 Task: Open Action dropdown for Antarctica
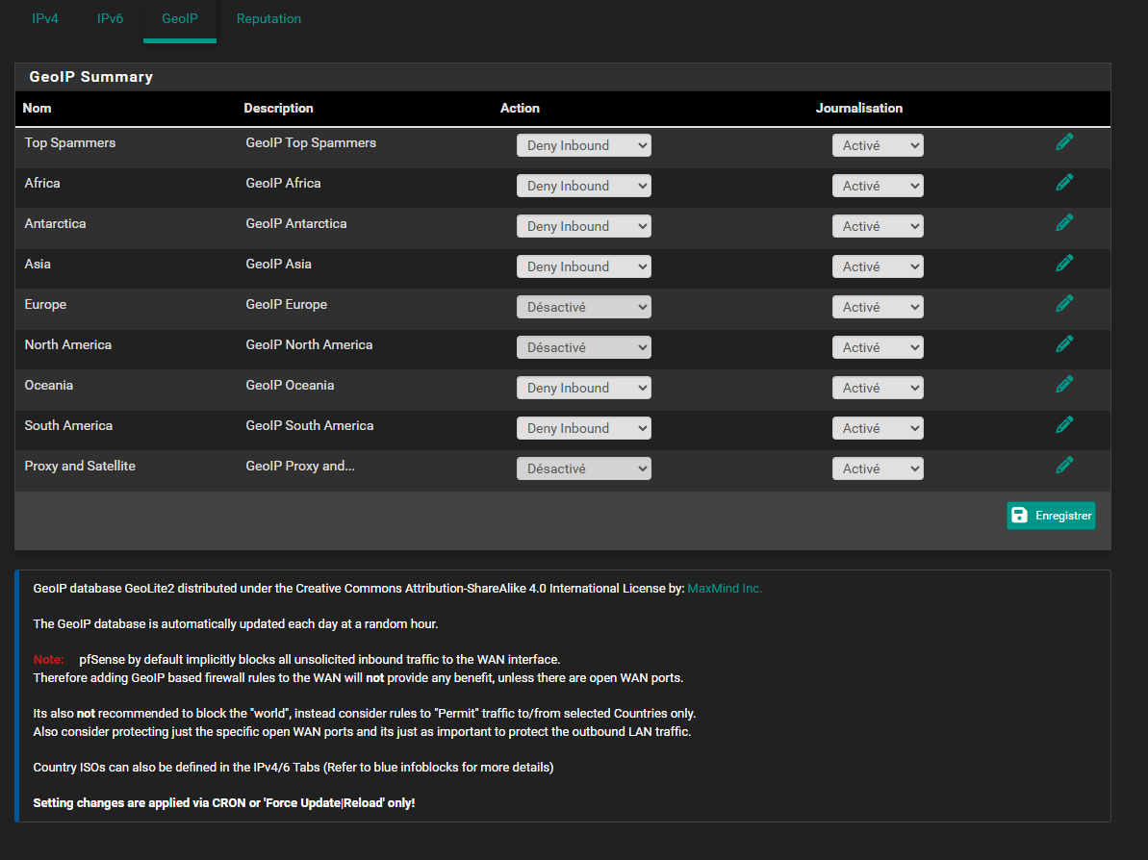pos(583,226)
